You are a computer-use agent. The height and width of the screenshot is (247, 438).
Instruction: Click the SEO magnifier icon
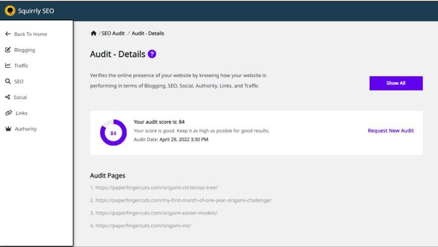[x=8, y=81]
